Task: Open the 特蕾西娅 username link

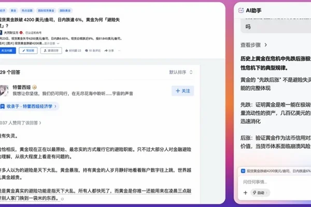Action: pos(22,87)
